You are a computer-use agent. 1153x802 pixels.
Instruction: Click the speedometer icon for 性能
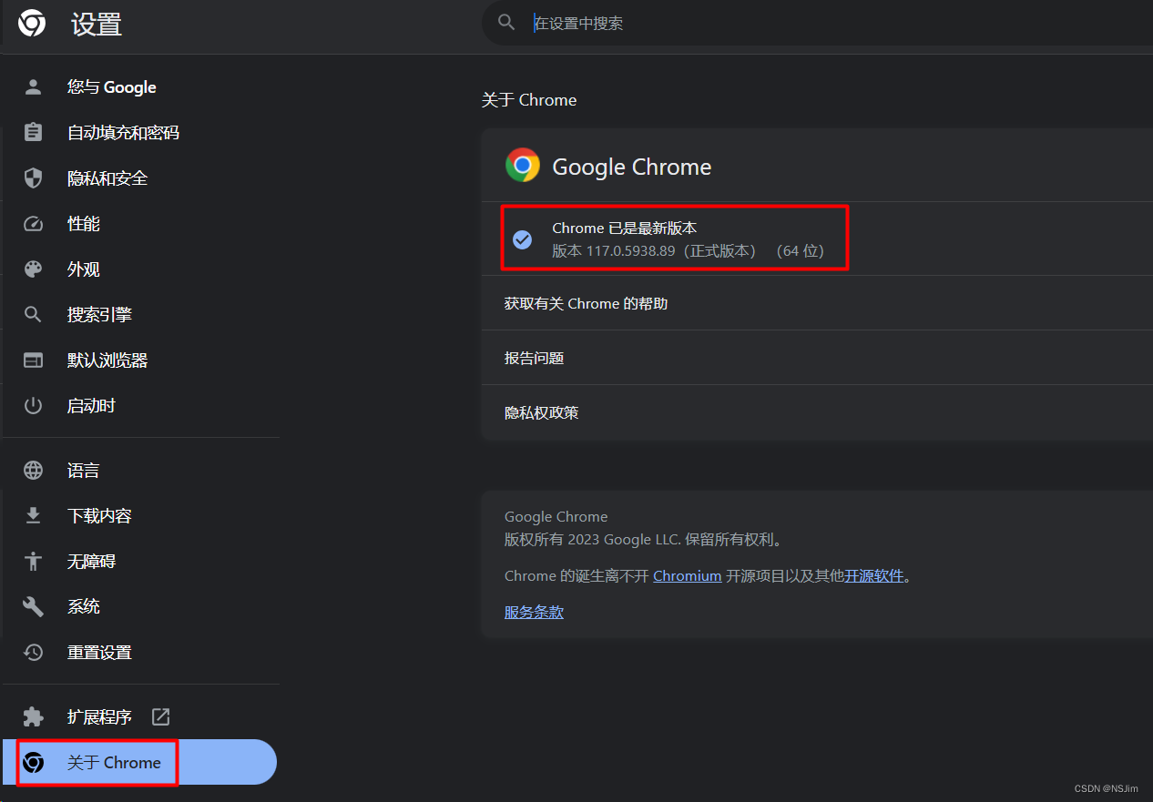33,224
